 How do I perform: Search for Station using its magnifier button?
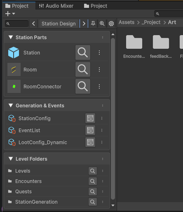83,52
